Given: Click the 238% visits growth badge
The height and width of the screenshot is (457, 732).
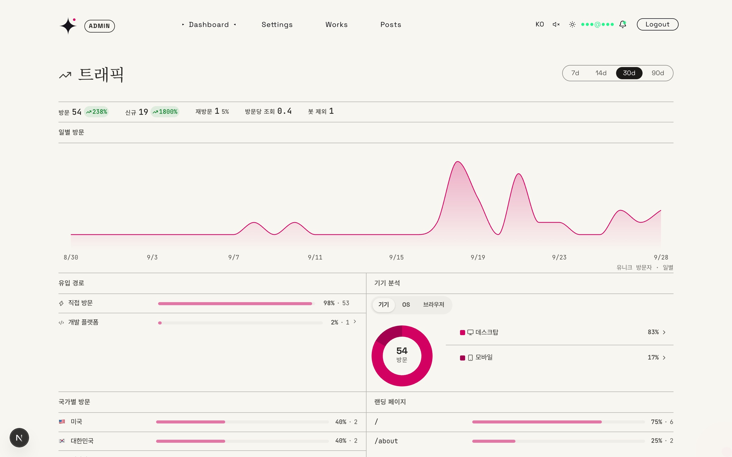Looking at the screenshot, I should (96, 112).
